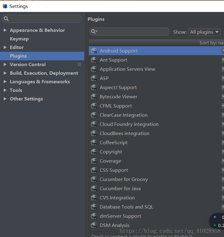Select the CVS Integration row
This screenshot has width=224, height=237.
point(156,198)
